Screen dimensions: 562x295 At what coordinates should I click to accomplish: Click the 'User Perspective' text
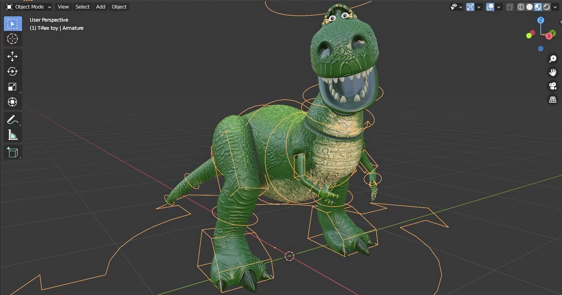[x=49, y=20]
